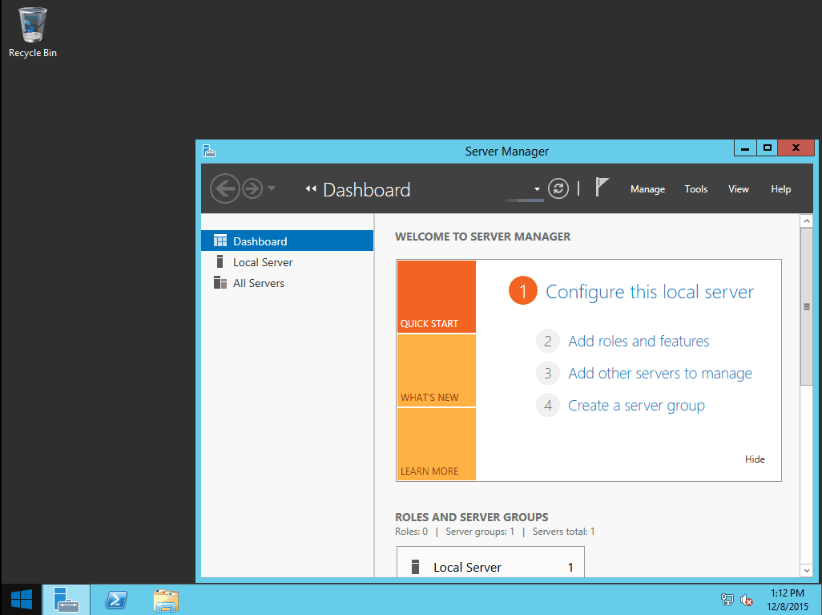Click Configure this local server link
This screenshot has height=615, width=822.
click(650, 292)
